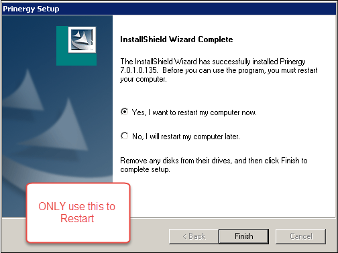Click the 'No, I will restart my computer later' label

click(x=186, y=137)
